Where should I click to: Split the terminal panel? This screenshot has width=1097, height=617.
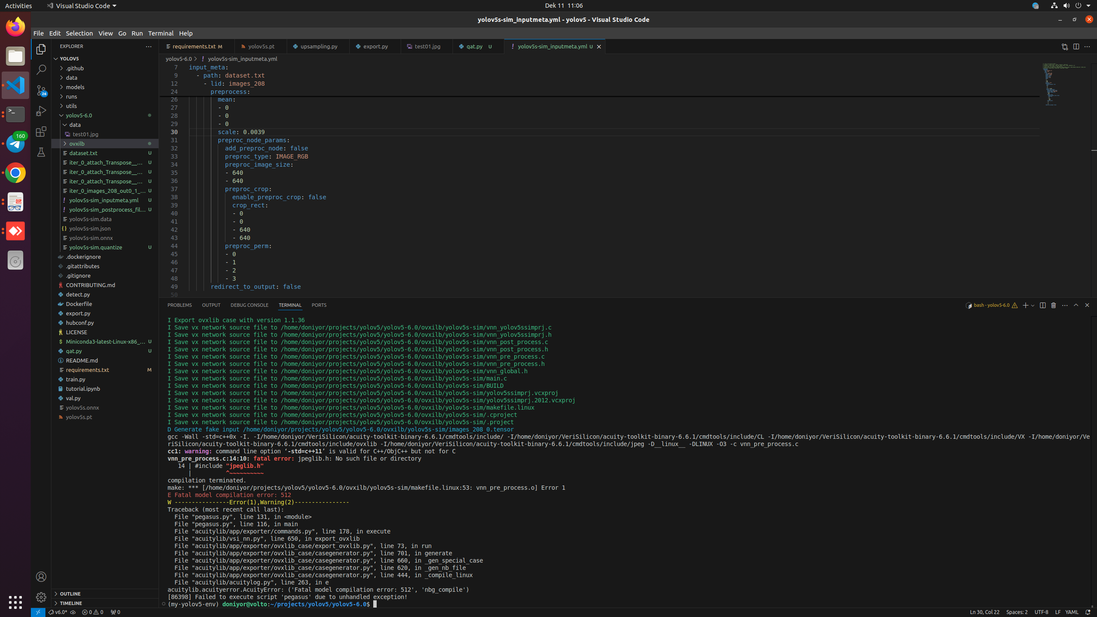pos(1043,306)
